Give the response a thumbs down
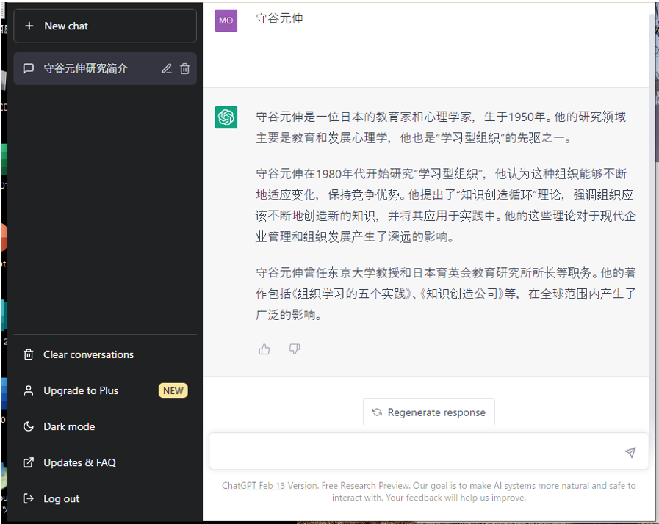This screenshot has width=659, height=524. pos(295,349)
